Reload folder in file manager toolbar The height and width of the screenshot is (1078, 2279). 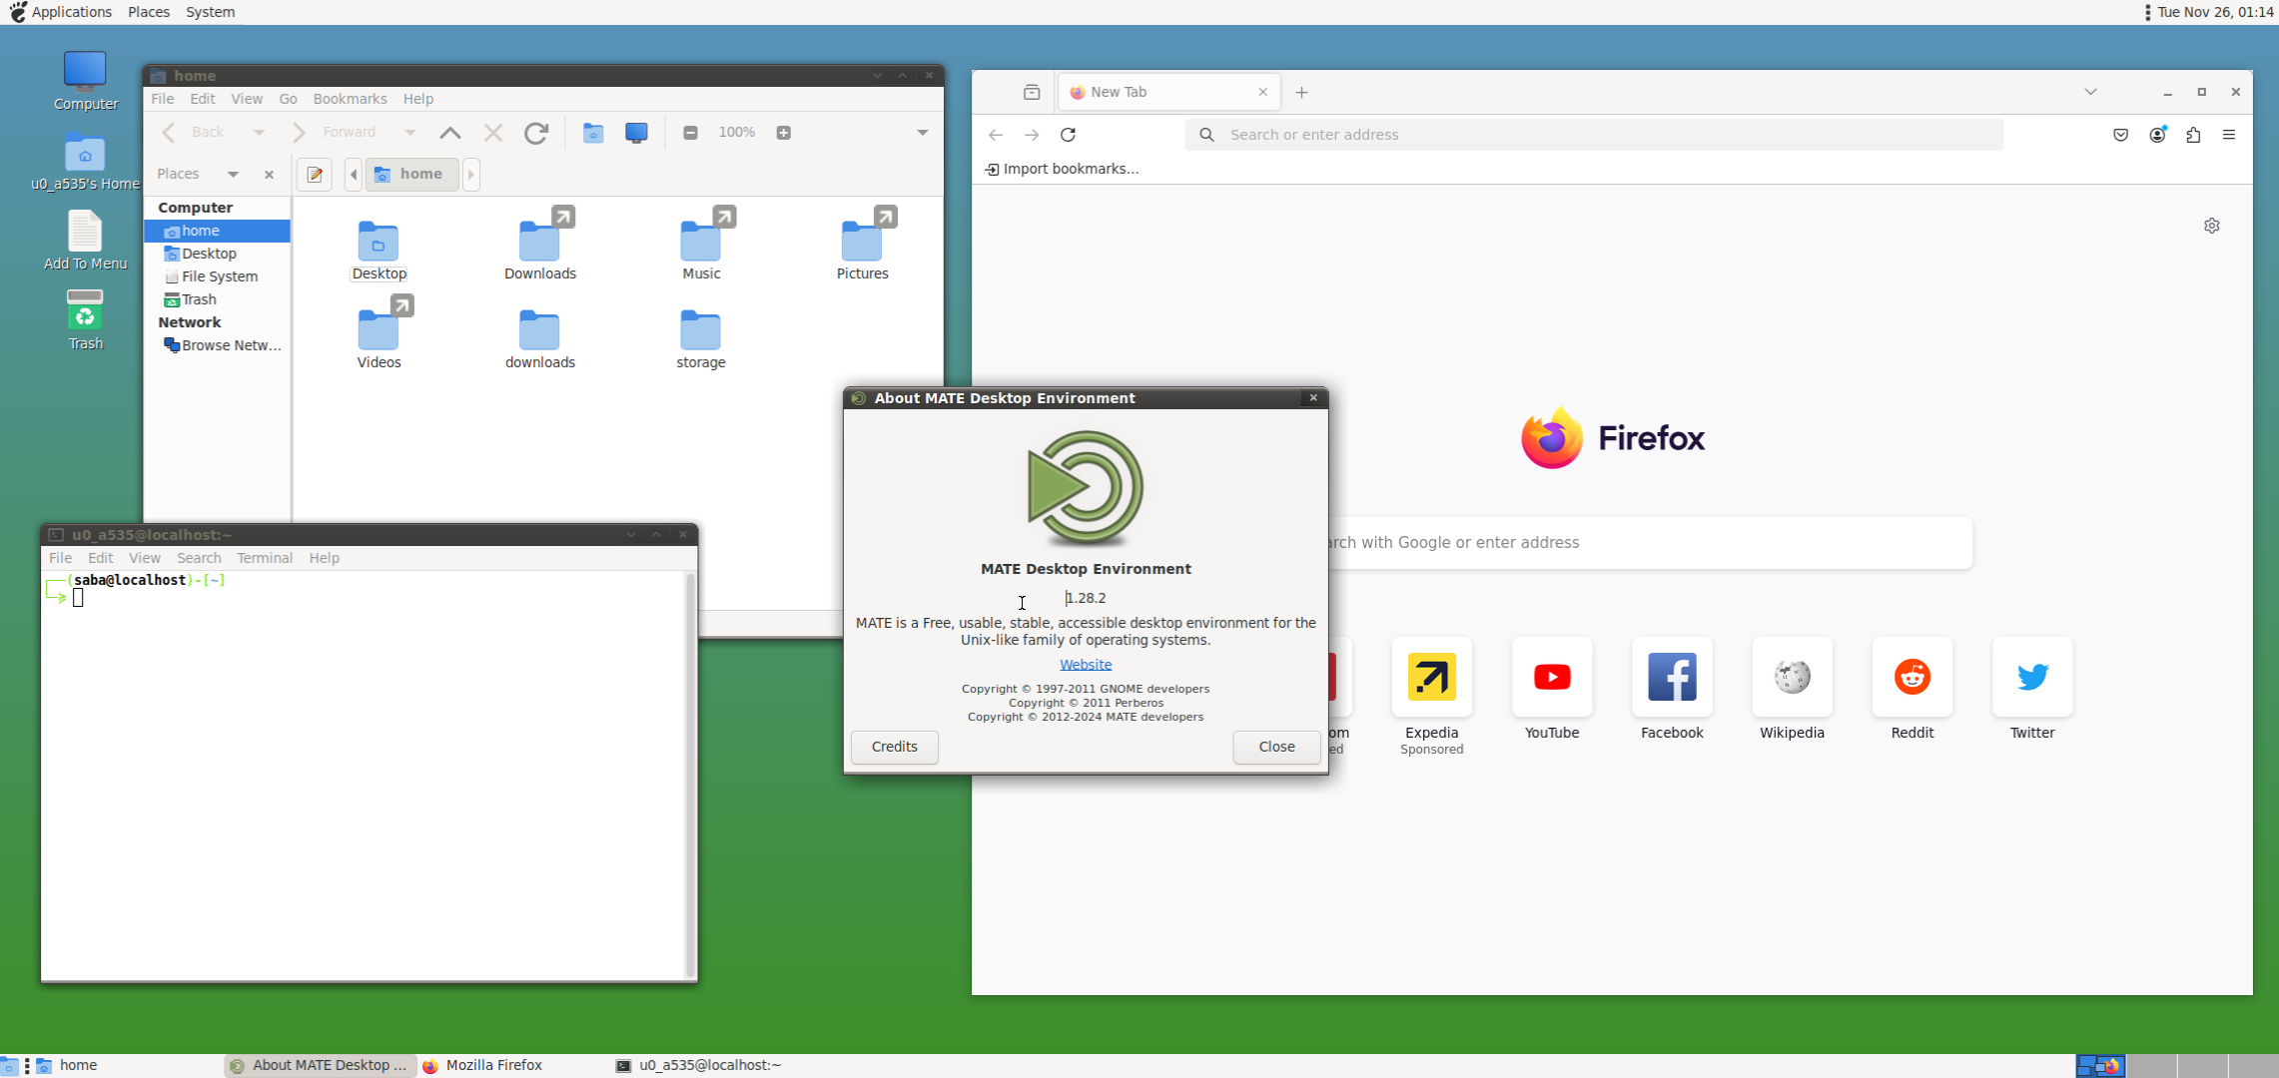click(536, 133)
